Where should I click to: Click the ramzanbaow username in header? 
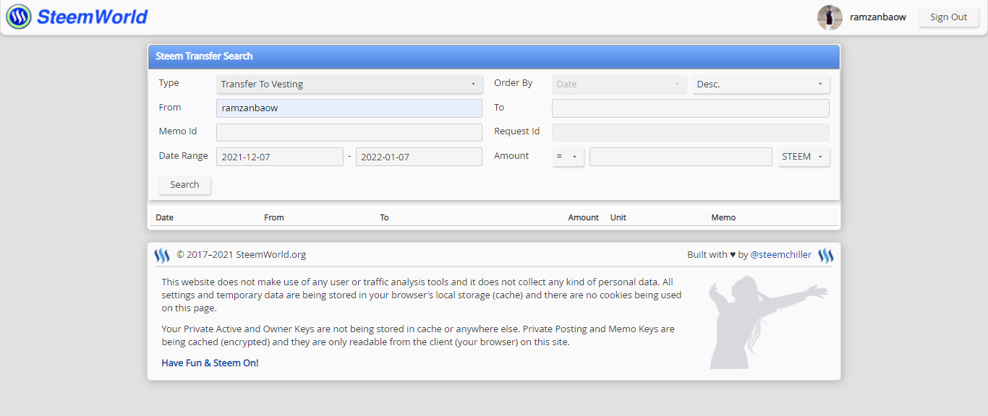pyautogui.click(x=878, y=17)
